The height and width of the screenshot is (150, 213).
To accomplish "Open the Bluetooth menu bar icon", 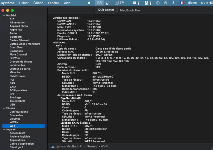I will (x=173, y=3).
